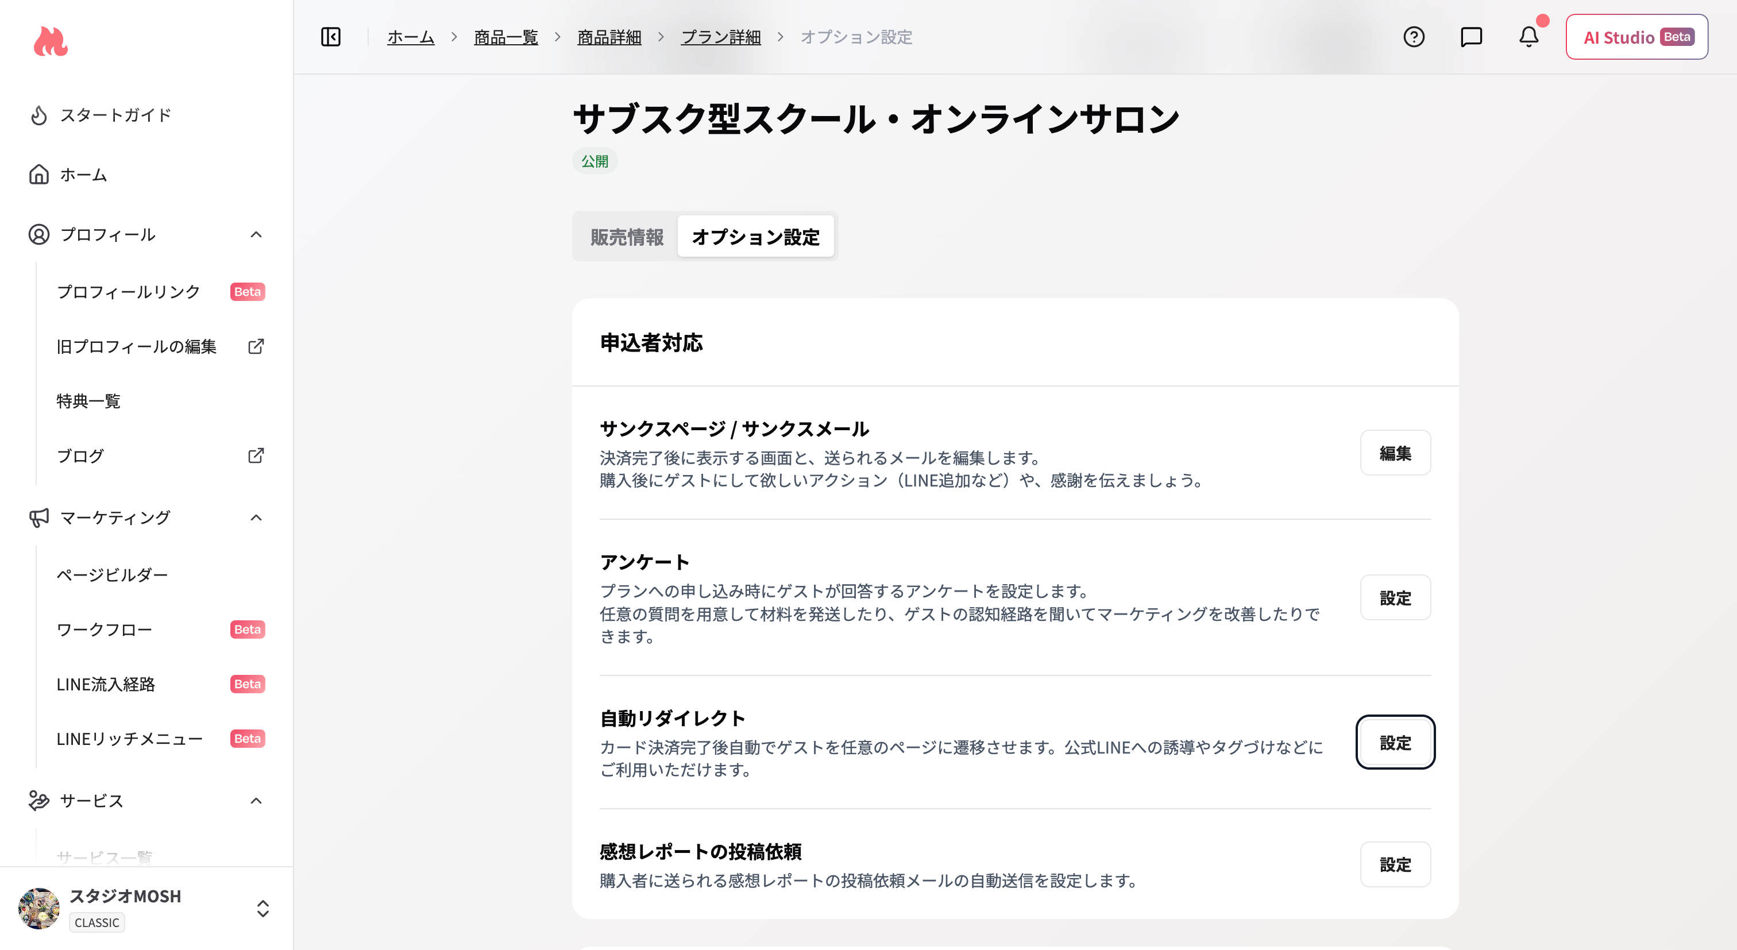Click the スタジオMOSH account name

click(x=125, y=896)
